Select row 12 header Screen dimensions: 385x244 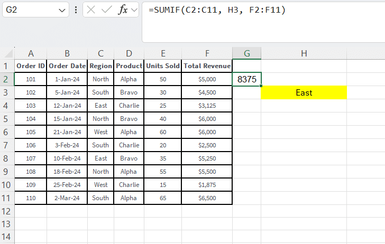[x=7, y=211]
